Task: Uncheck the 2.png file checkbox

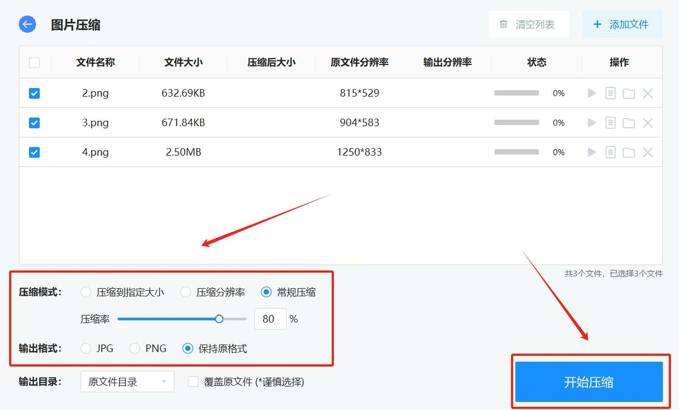Action: (34, 93)
